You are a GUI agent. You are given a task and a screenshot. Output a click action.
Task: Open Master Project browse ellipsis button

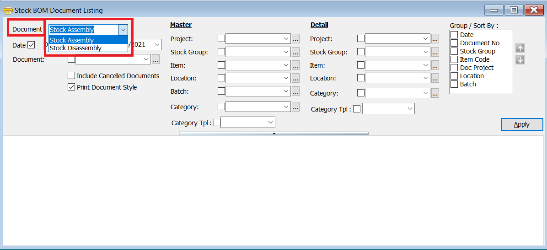(295, 39)
